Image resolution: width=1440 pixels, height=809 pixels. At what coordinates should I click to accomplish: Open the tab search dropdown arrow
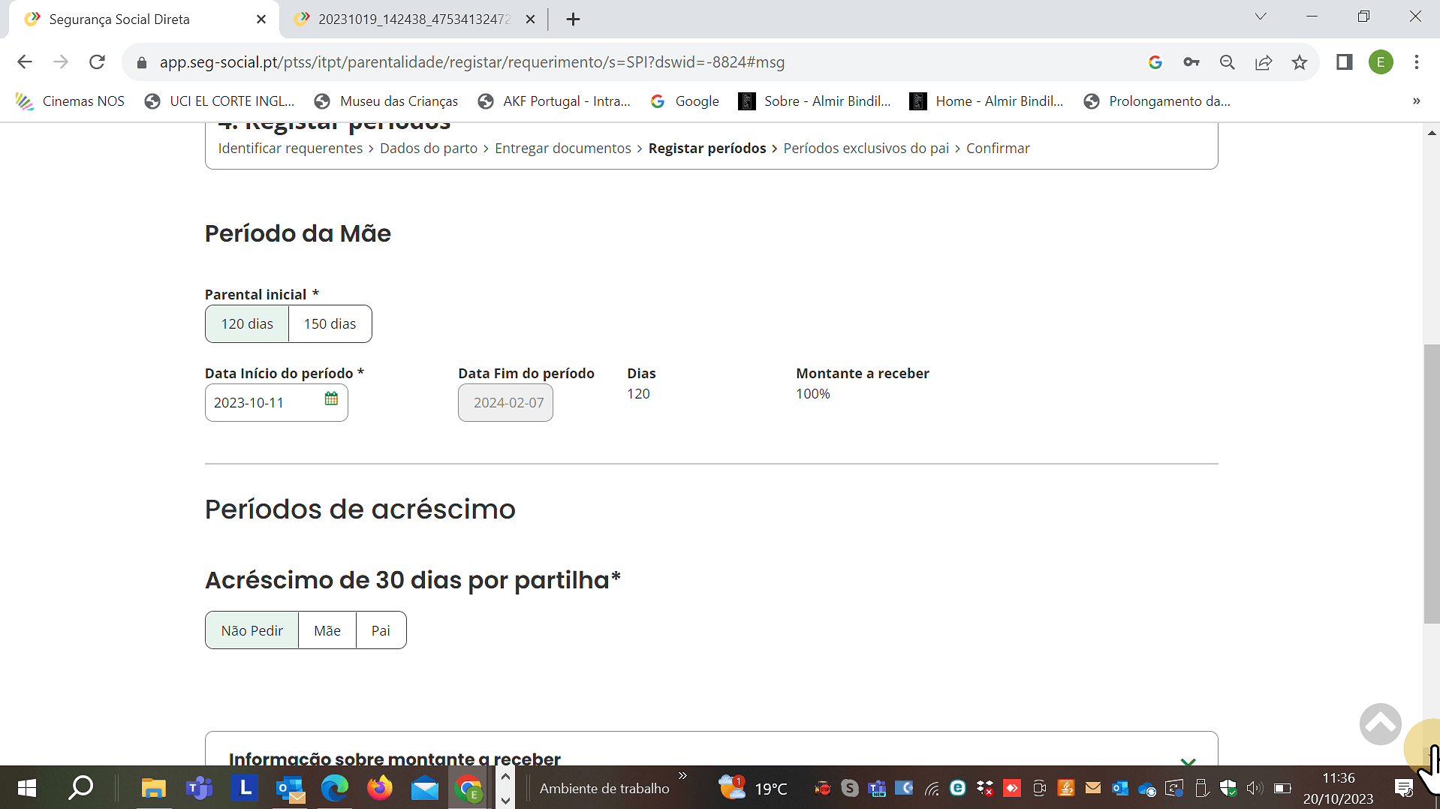(1261, 17)
